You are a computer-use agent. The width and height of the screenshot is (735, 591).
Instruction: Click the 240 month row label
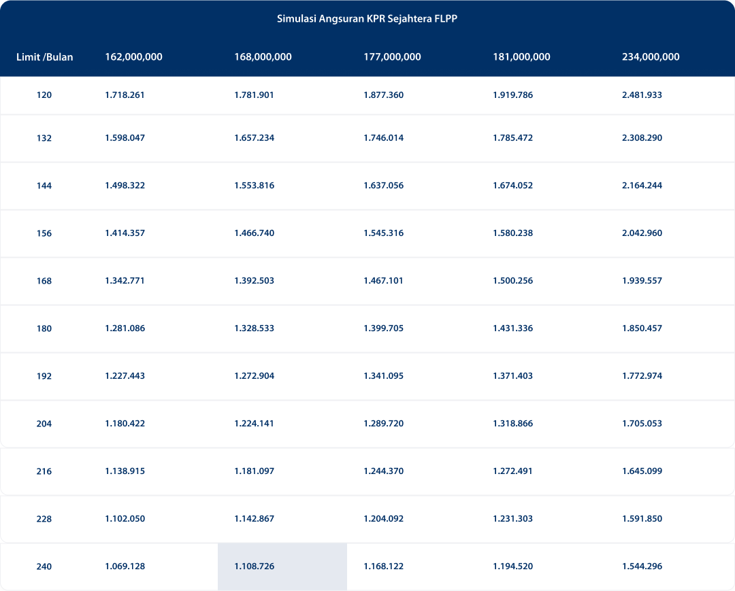tap(44, 567)
